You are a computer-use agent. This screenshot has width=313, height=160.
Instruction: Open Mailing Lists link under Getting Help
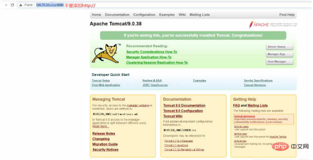point(257,106)
